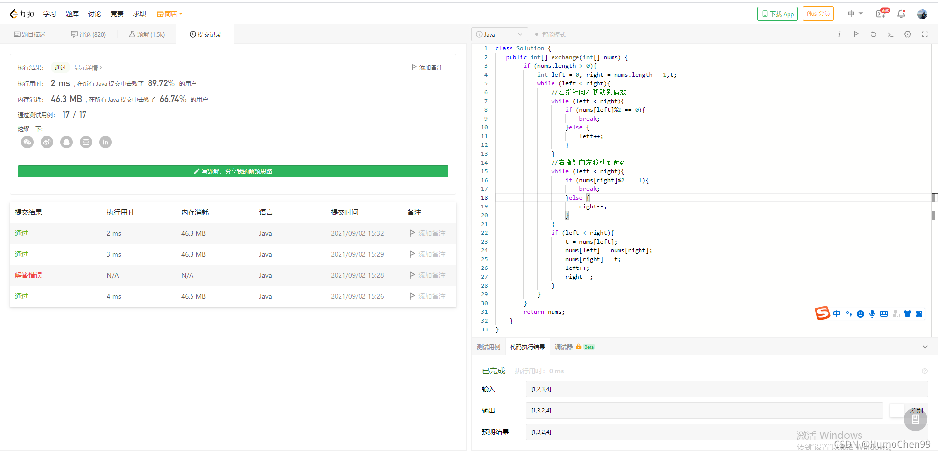This screenshot has height=453, width=938.
Task: Open the 解答错误 submission
Action: tap(28, 275)
